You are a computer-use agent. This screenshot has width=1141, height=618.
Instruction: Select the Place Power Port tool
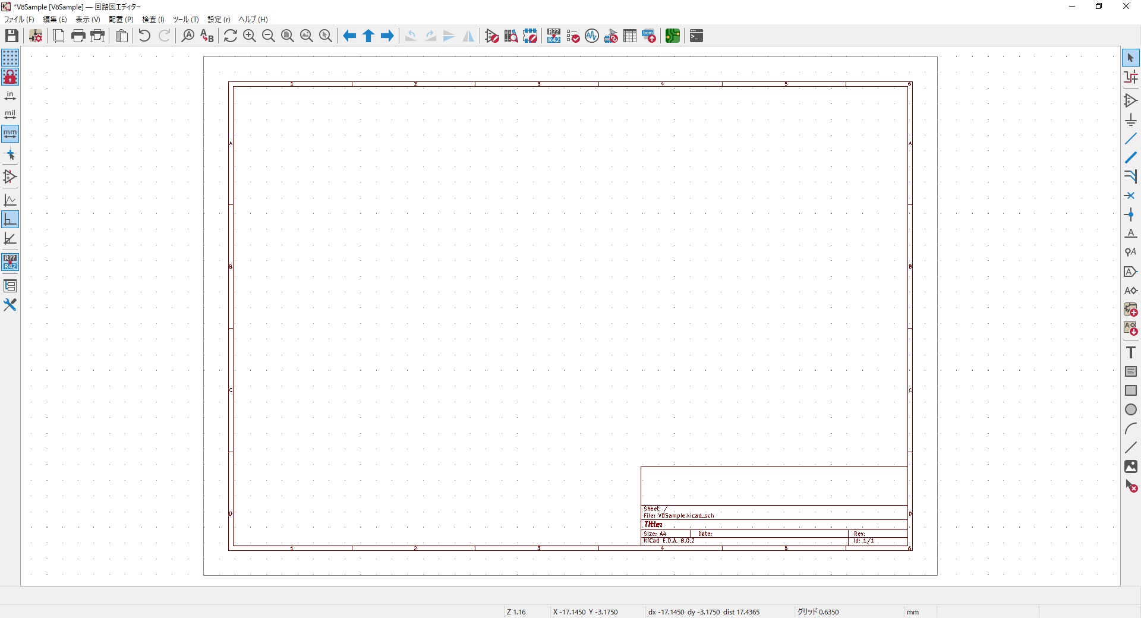click(x=1131, y=119)
